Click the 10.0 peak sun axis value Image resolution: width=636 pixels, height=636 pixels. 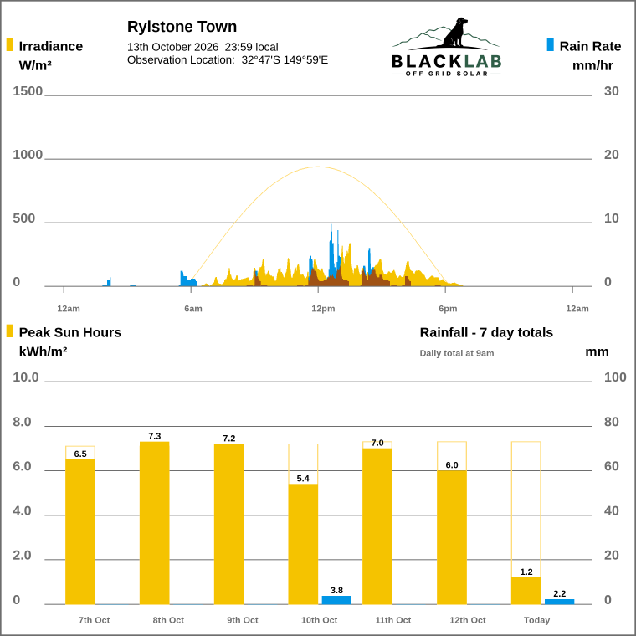coord(26,377)
